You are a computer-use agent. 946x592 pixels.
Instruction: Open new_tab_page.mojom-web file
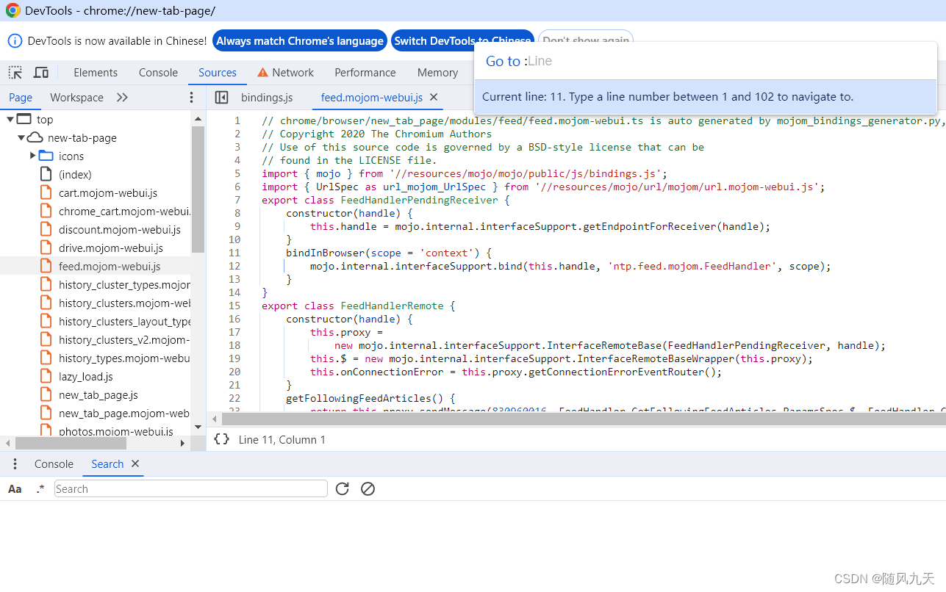point(124,413)
